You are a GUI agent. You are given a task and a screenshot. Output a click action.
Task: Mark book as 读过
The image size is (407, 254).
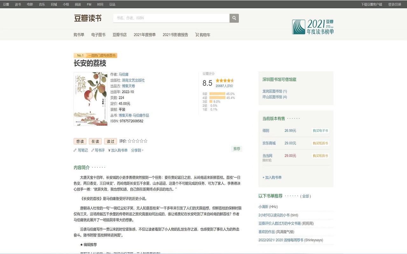[x=111, y=141]
